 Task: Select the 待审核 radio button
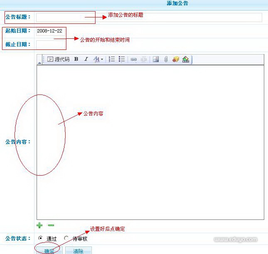[66, 239]
